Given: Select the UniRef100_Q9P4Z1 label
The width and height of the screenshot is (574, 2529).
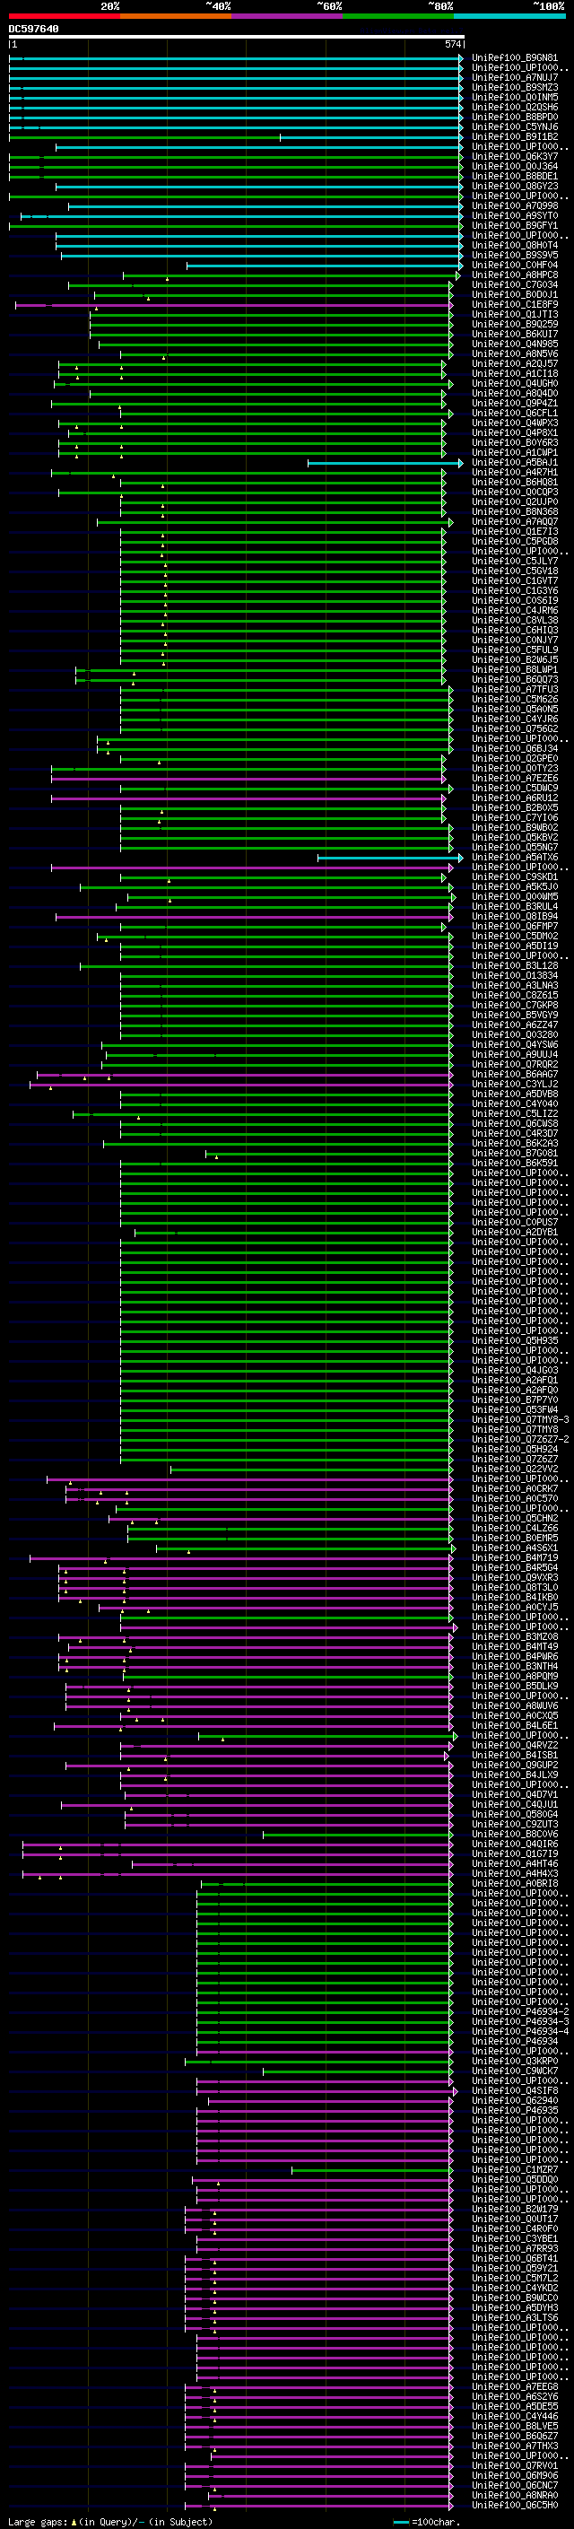Looking at the screenshot, I should pos(515,404).
